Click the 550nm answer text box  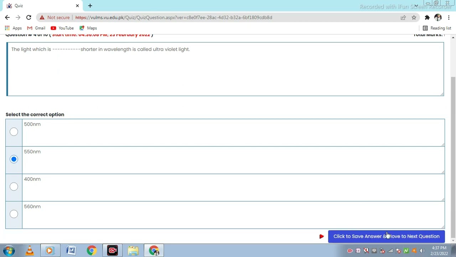click(233, 160)
